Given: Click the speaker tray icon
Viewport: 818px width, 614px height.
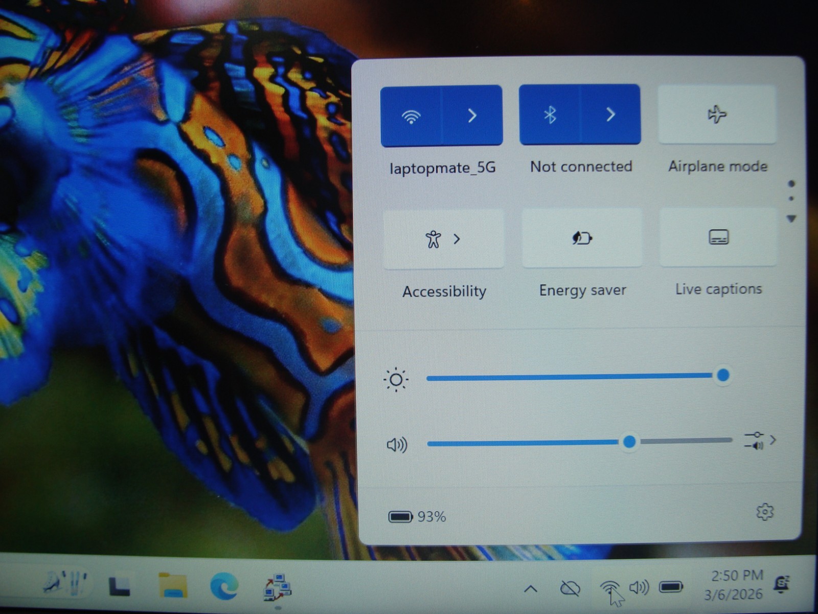Looking at the screenshot, I should (639, 587).
